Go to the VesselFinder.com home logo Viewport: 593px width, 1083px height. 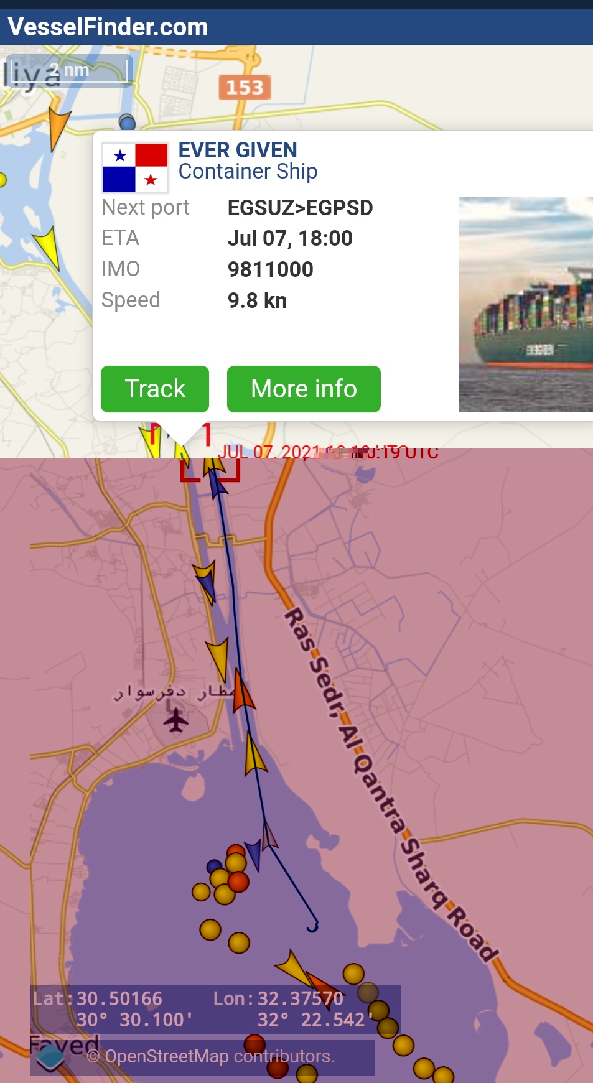click(x=108, y=27)
